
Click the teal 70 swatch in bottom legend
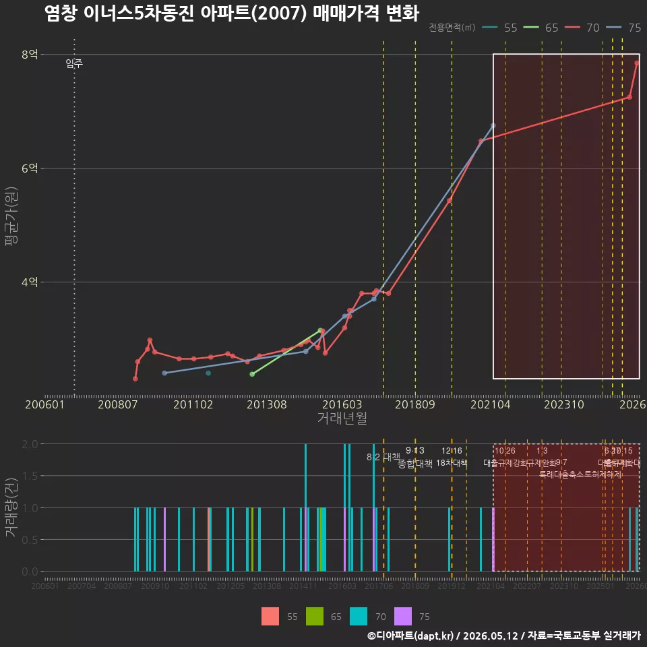pos(359,617)
